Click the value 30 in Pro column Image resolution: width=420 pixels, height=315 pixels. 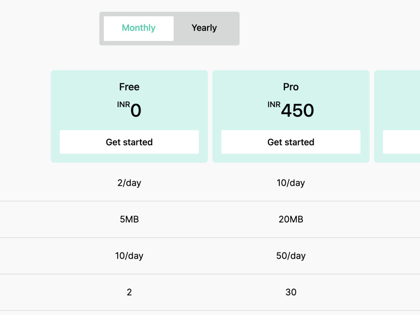tap(291, 292)
